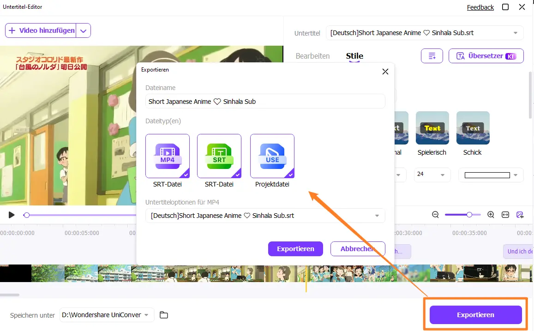The image size is (534, 331).
Task: Open the Übersetzer KI translator
Action: pos(486,56)
